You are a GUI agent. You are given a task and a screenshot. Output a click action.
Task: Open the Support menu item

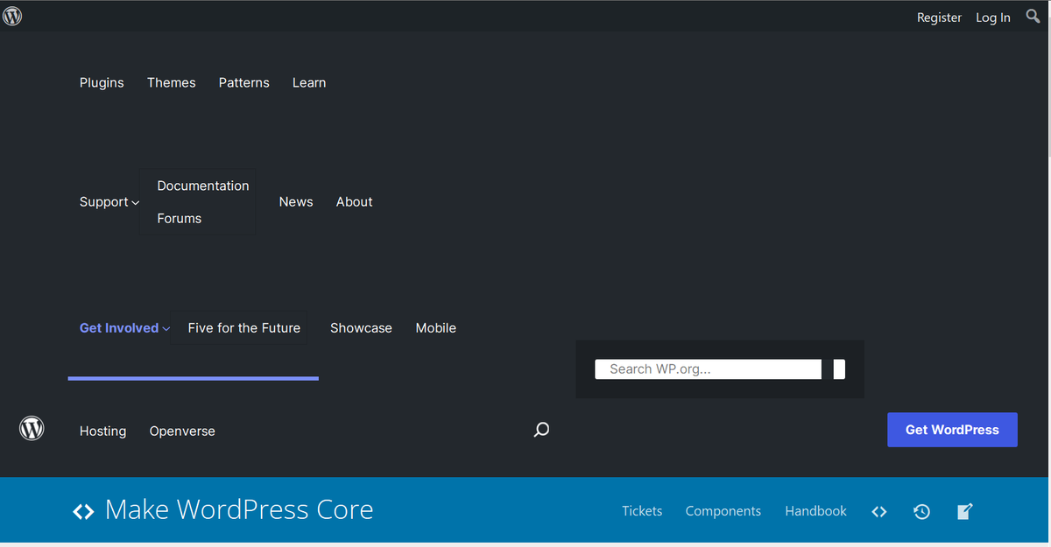pyautogui.click(x=104, y=202)
